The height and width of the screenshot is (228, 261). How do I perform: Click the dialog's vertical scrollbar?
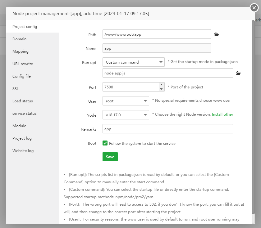(253, 118)
